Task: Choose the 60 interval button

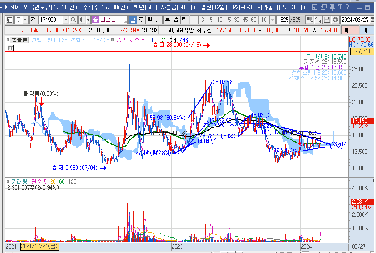Action: tap(253, 20)
